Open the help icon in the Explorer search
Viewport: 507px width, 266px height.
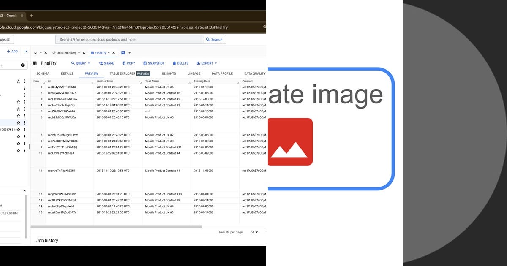coord(22,65)
